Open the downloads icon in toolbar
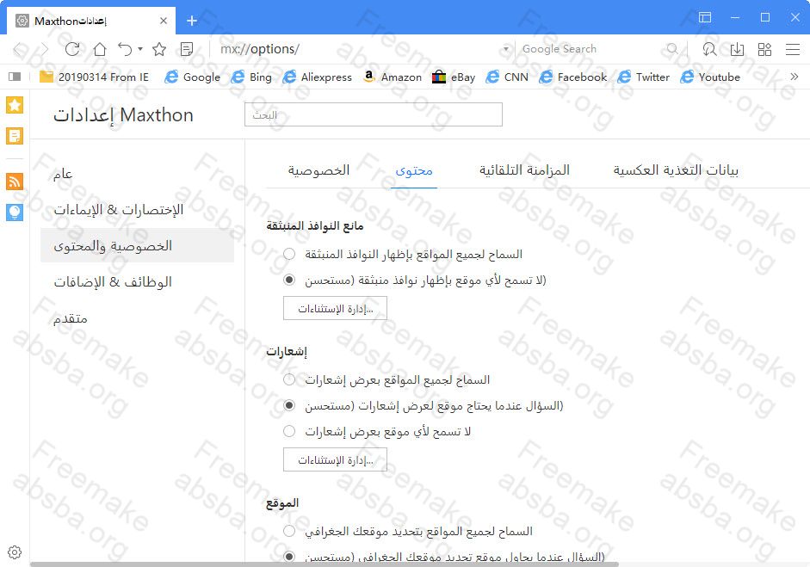Viewport: 810px width, 567px height. coord(737,49)
